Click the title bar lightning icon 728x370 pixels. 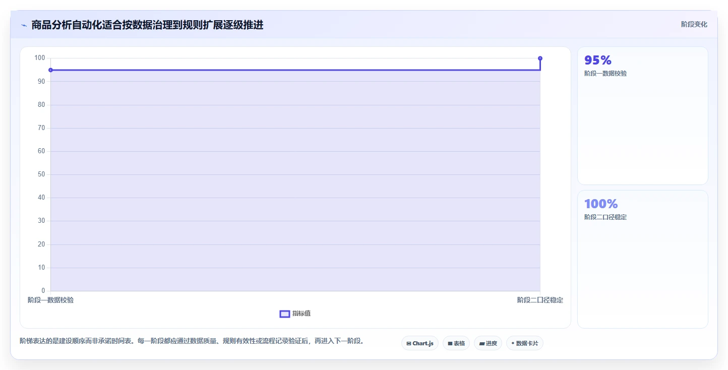[24, 25]
